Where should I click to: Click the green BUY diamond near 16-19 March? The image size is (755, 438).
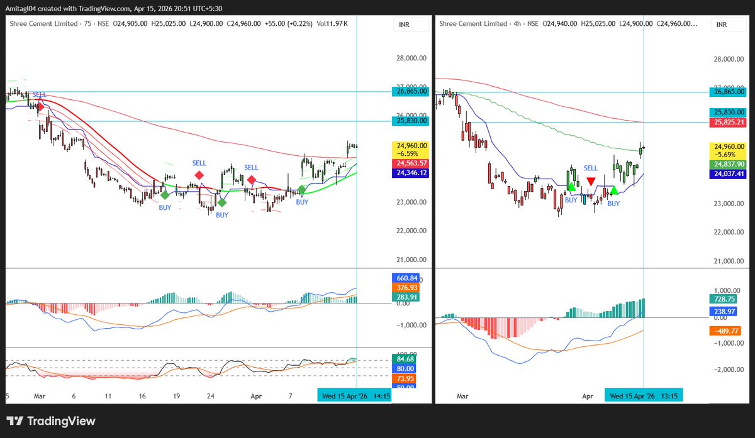click(x=164, y=196)
